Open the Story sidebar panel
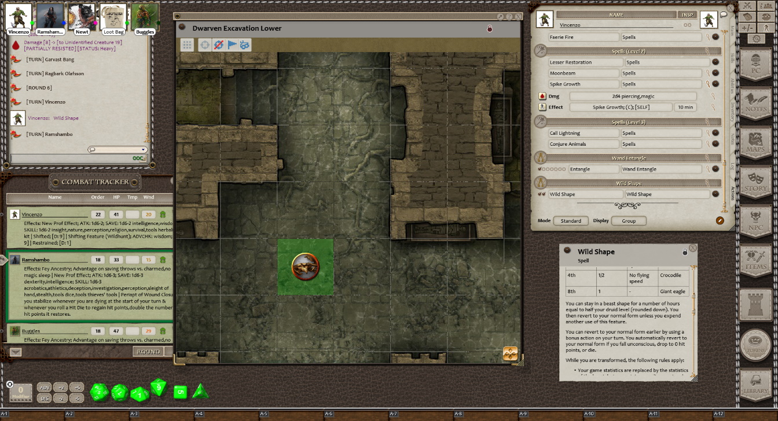The image size is (778, 421). coord(755,183)
